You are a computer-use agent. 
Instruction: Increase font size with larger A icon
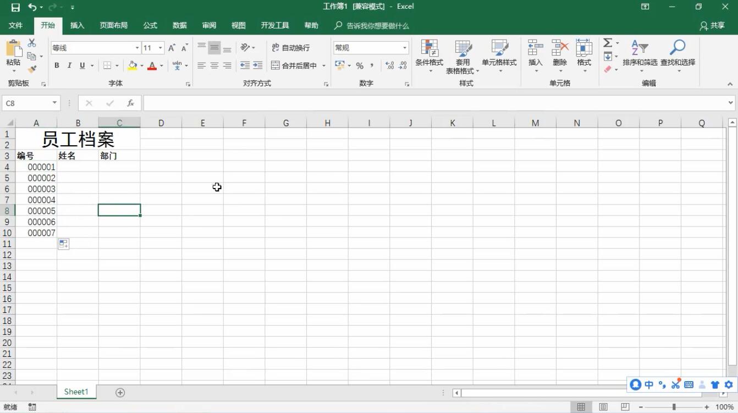[172, 48]
